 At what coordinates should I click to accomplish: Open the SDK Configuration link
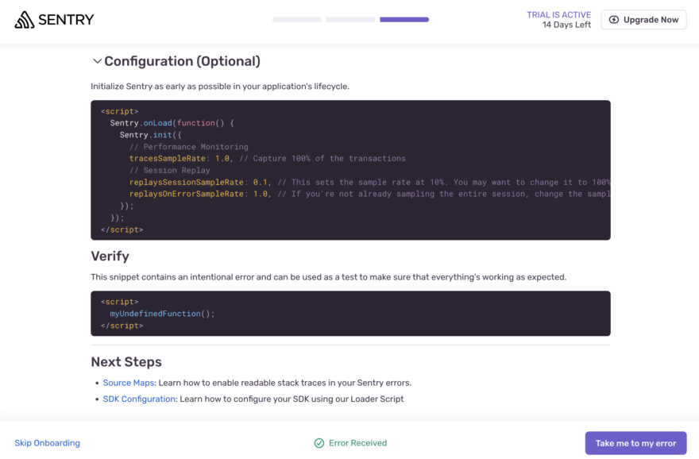click(x=139, y=399)
